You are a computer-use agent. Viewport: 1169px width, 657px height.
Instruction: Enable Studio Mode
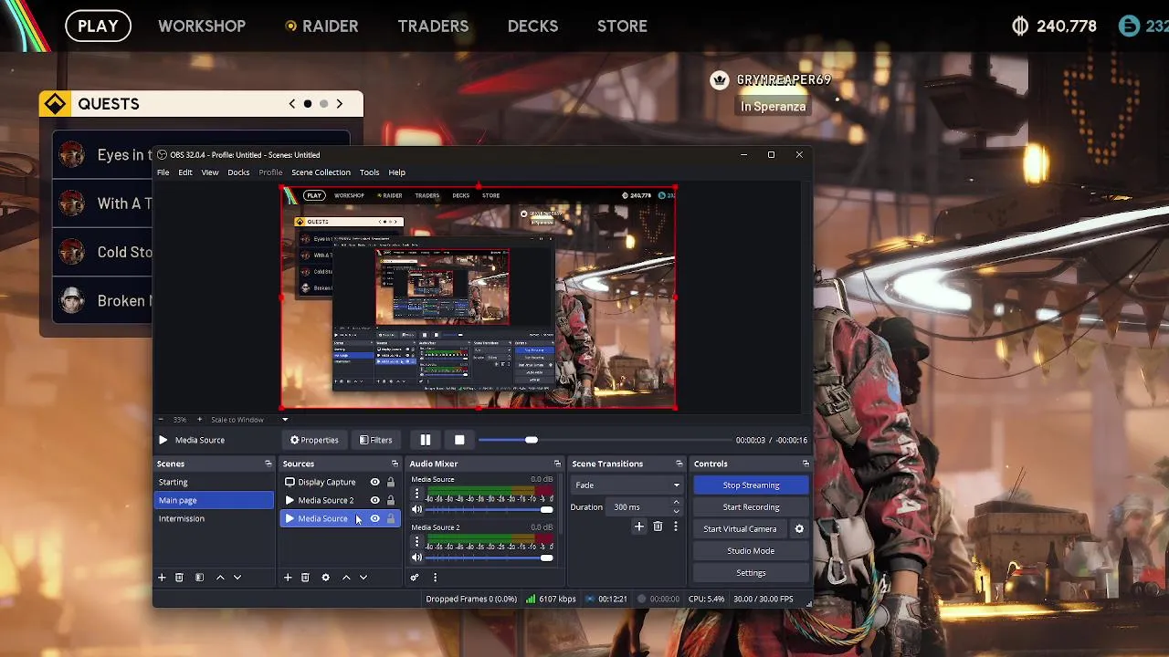point(751,551)
